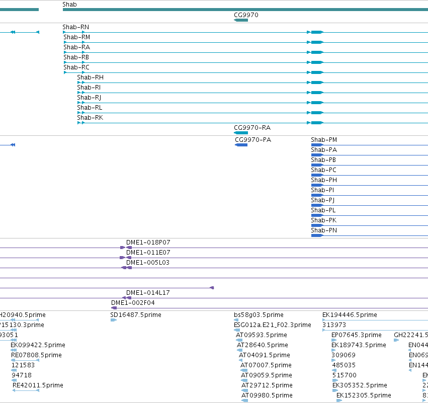Select the CG9970-RA transcript bar glyph
Image resolution: width=428 pixels, height=403 pixels.
pyautogui.click(x=241, y=133)
